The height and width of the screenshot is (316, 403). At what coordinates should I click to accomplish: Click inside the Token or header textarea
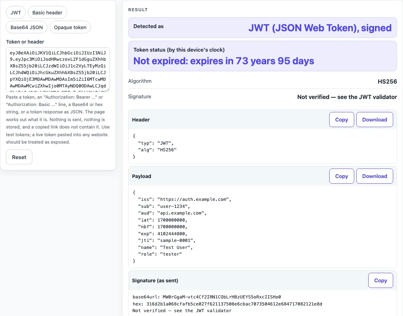point(58,70)
